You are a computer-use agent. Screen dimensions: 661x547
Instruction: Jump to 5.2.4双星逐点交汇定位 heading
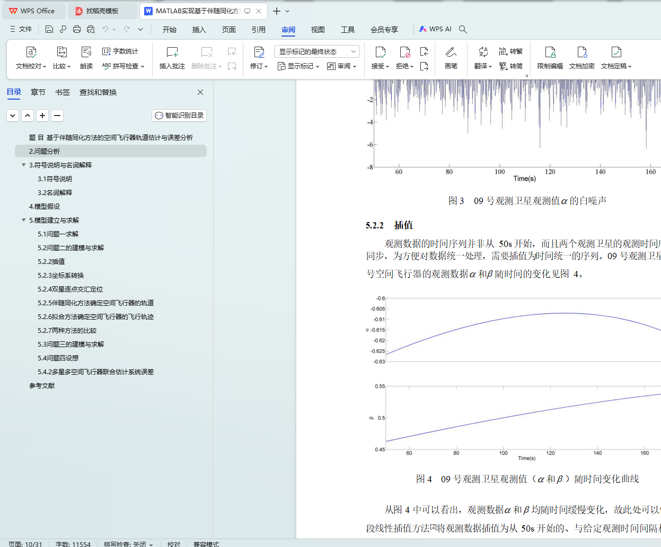coord(70,289)
